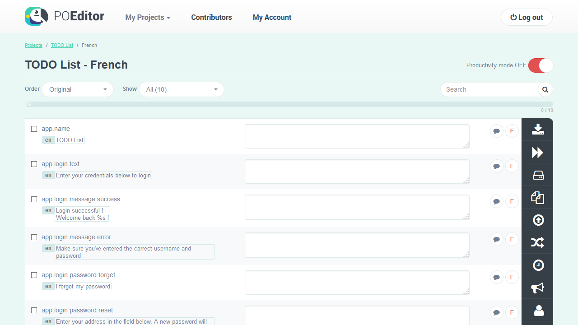578x325 pixels.
Task: Click the translation box for app.login.password.forget
Action: point(357,283)
